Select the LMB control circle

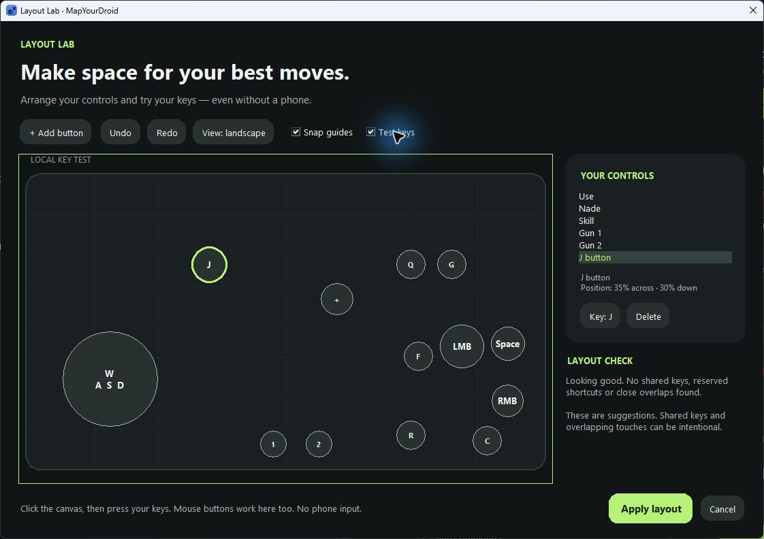click(462, 346)
